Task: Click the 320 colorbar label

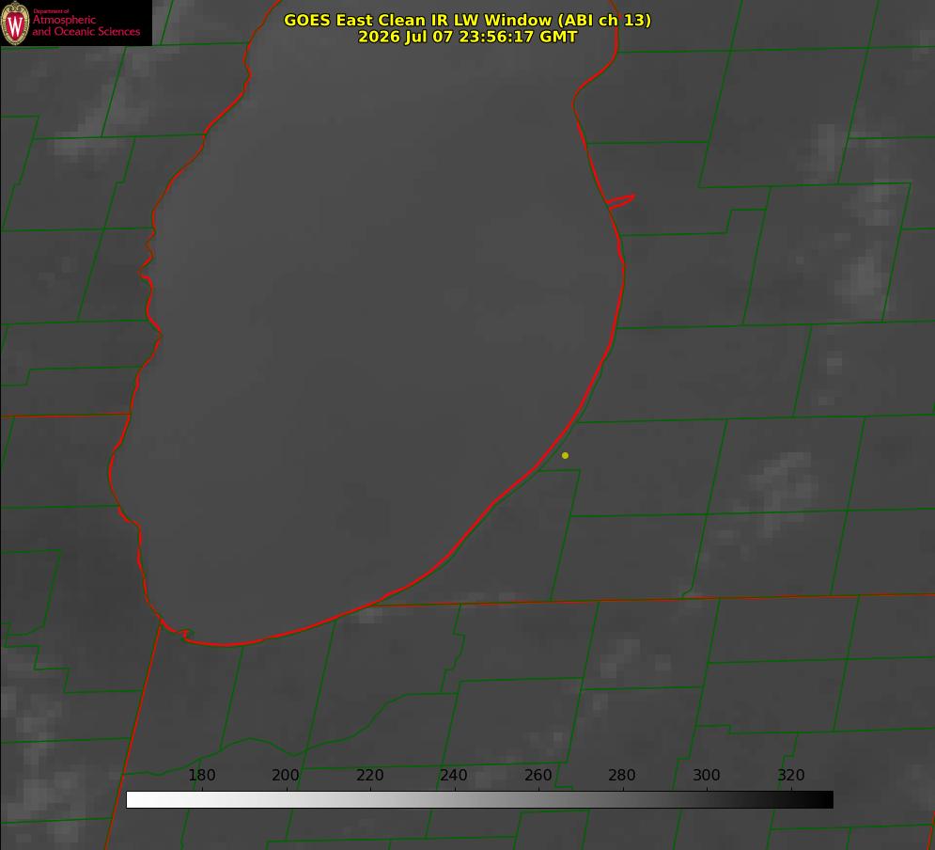Action: (791, 775)
